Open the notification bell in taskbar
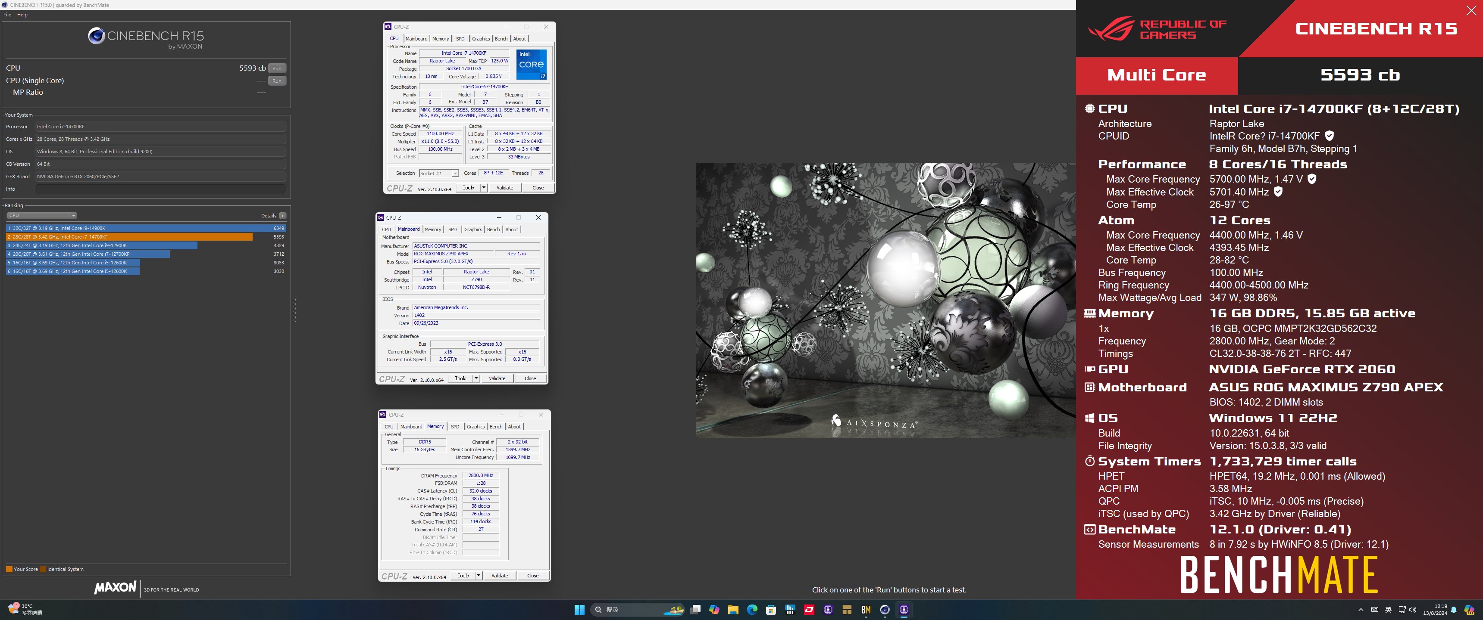This screenshot has width=1483, height=620. point(1454,610)
